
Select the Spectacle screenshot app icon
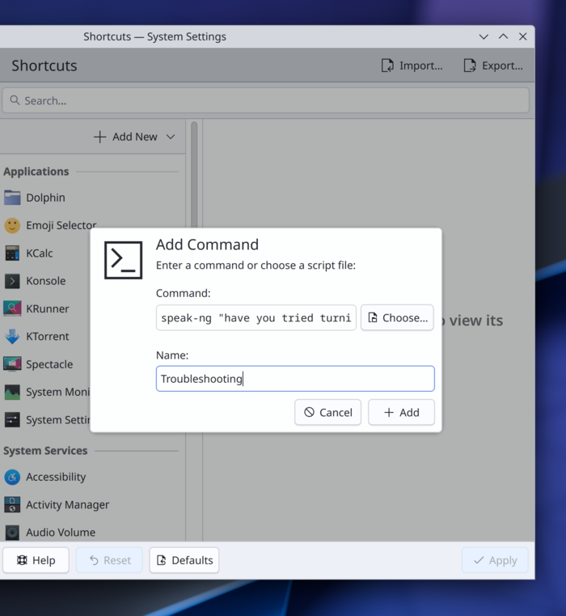point(12,364)
